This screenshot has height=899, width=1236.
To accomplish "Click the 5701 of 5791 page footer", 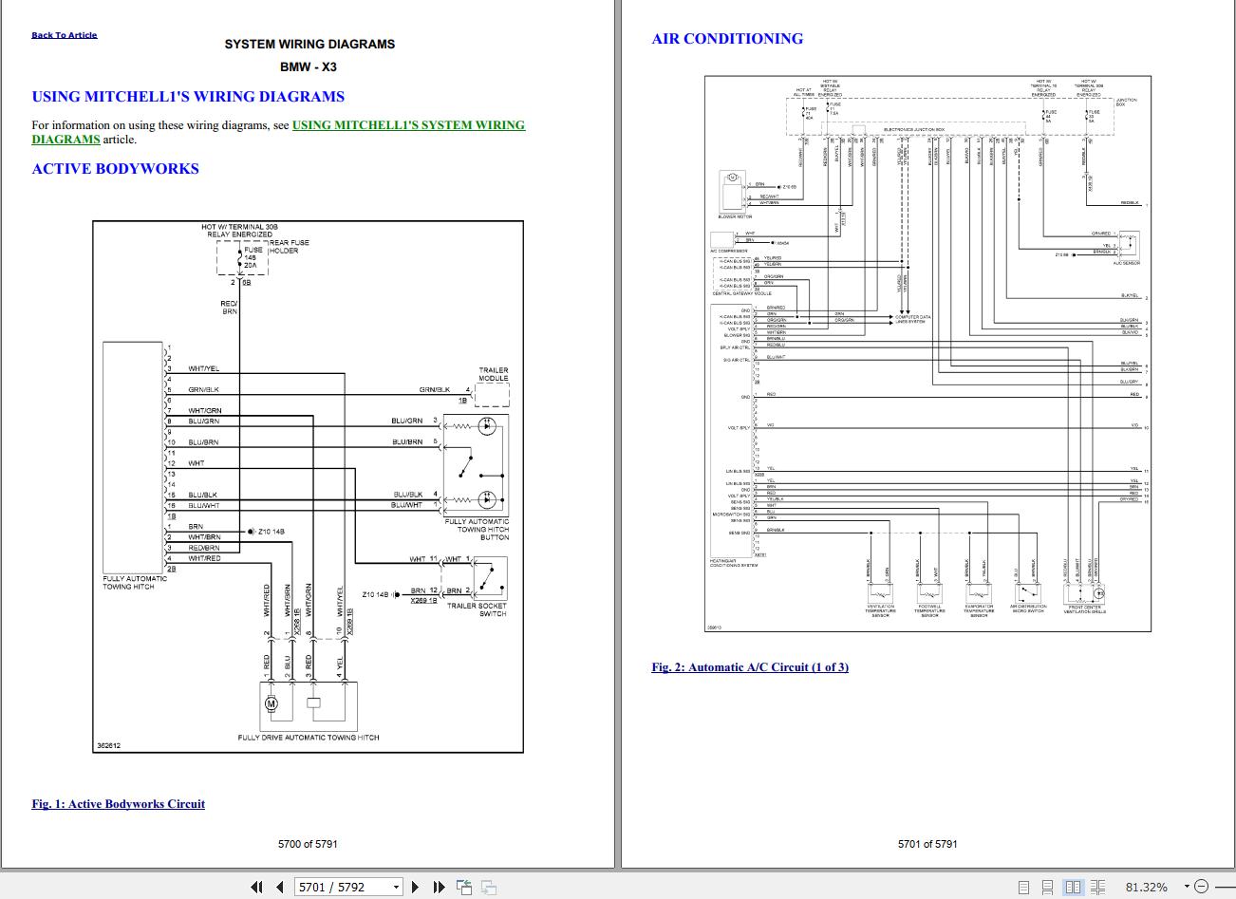I will click(927, 844).
